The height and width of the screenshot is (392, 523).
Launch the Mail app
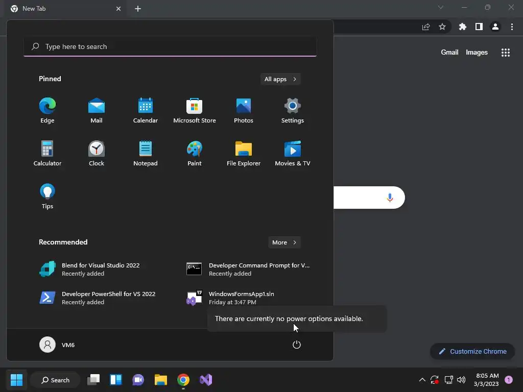[97, 111]
